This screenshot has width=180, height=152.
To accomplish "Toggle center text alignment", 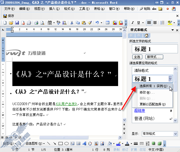I will pos(155,23).
